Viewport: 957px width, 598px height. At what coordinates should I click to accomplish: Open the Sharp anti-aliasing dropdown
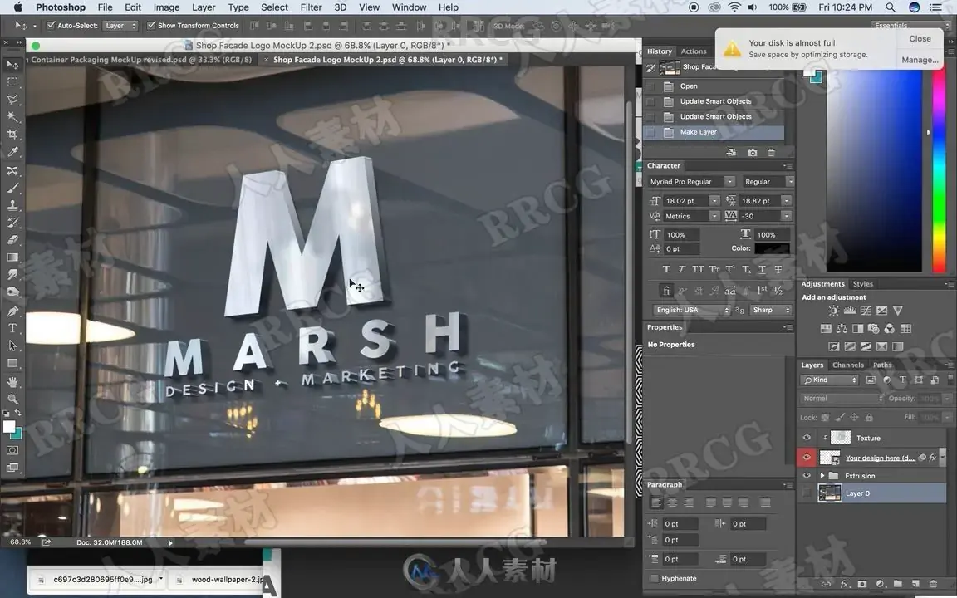pos(770,310)
